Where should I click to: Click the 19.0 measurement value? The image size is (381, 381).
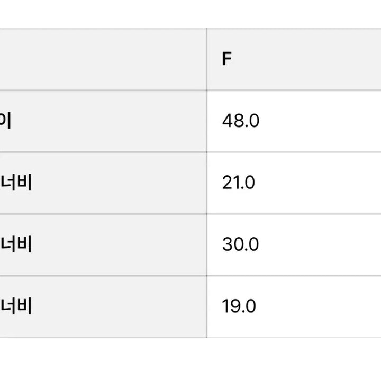pos(239,306)
